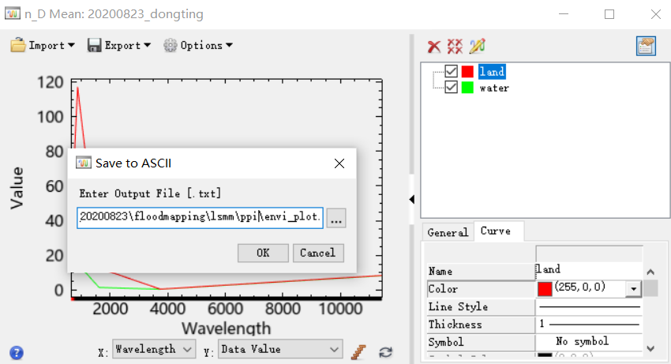Remove selected curve with red X icon
The height and width of the screenshot is (364, 671).
pos(434,47)
